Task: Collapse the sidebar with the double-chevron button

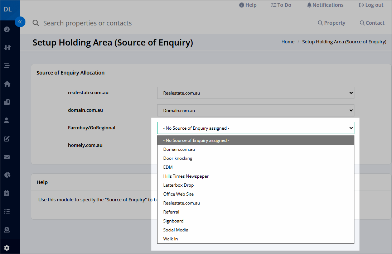Action: pyautogui.click(x=20, y=22)
